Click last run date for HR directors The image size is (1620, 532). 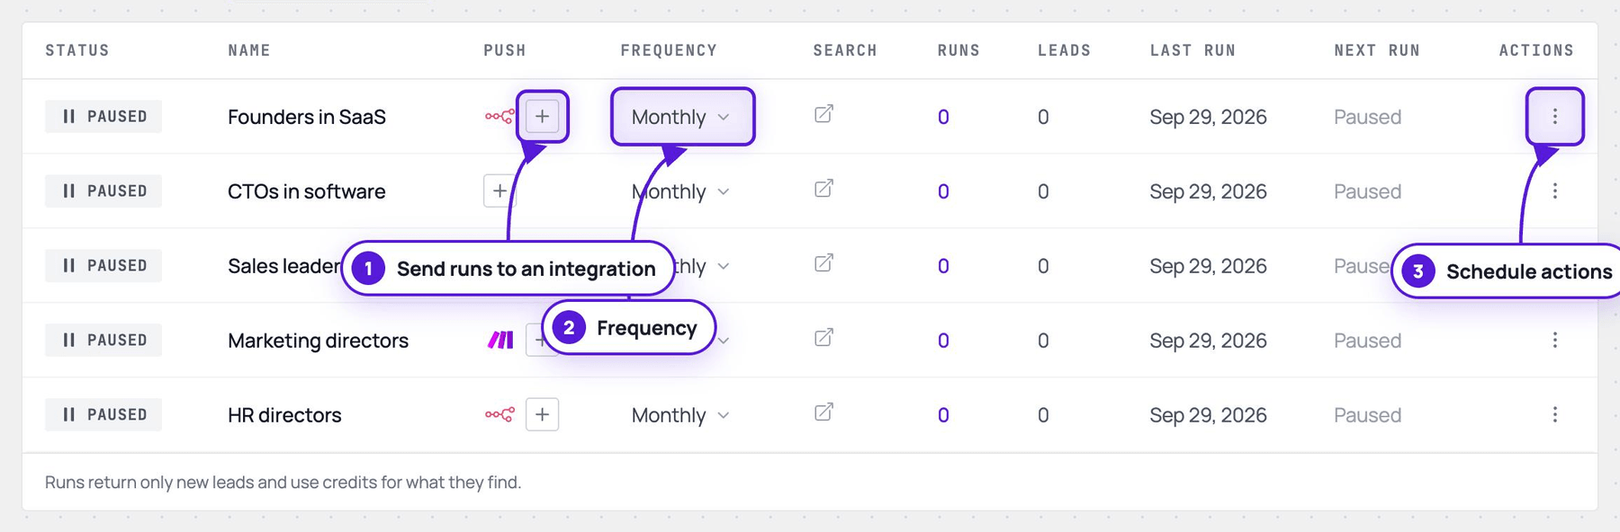pyautogui.click(x=1208, y=415)
